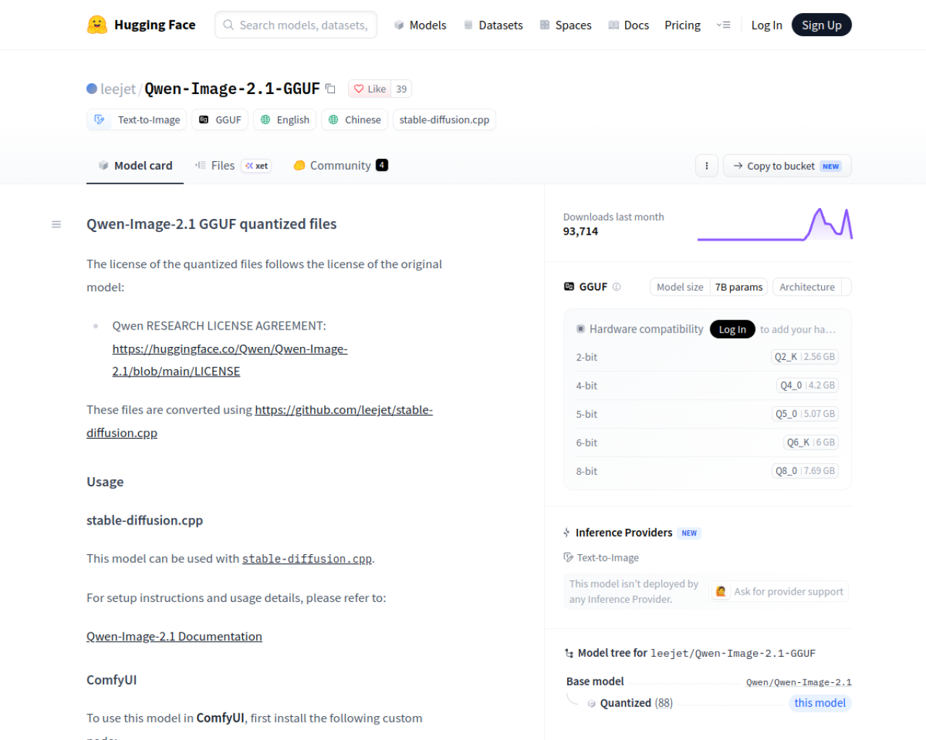The width and height of the screenshot is (926, 740).
Task: Select the Q4_0 4.2 GB quantization
Action: [807, 386]
